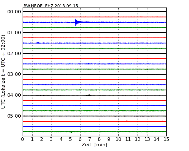Click the black blip on the 04:00 trace

[x=89, y=95]
